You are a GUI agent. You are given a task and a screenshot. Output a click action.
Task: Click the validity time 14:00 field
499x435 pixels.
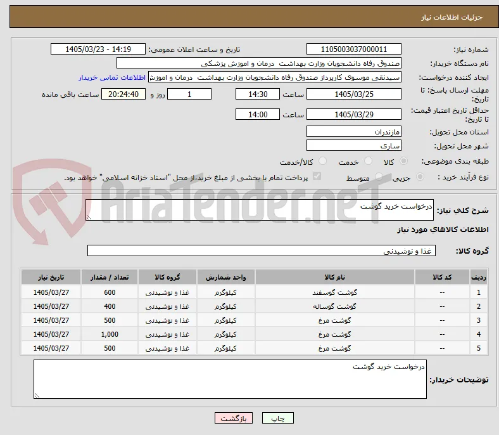258,114
